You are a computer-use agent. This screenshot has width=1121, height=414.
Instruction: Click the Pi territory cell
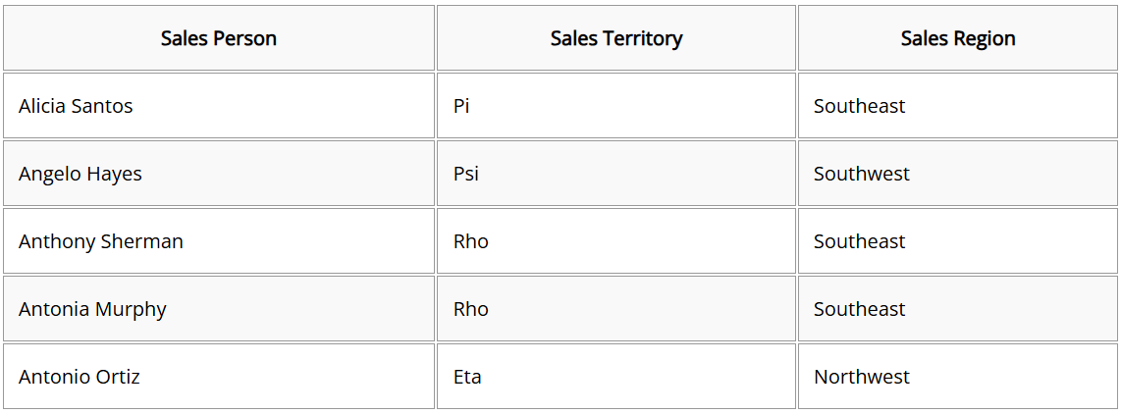tap(616, 106)
